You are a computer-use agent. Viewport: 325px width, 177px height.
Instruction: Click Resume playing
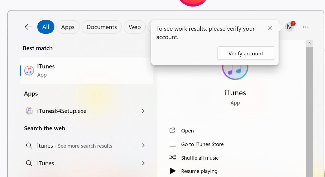click(x=199, y=171)
